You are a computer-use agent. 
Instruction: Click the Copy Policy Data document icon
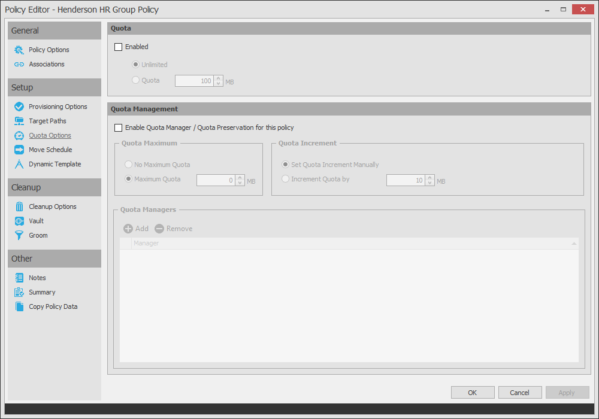coord(19,306)
